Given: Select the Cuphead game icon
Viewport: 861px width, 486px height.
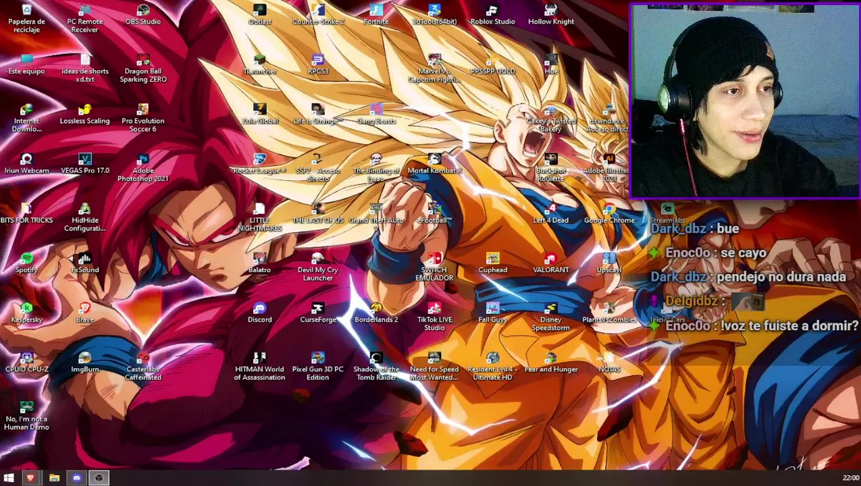Looking at the screenshot, I should 492,263.
